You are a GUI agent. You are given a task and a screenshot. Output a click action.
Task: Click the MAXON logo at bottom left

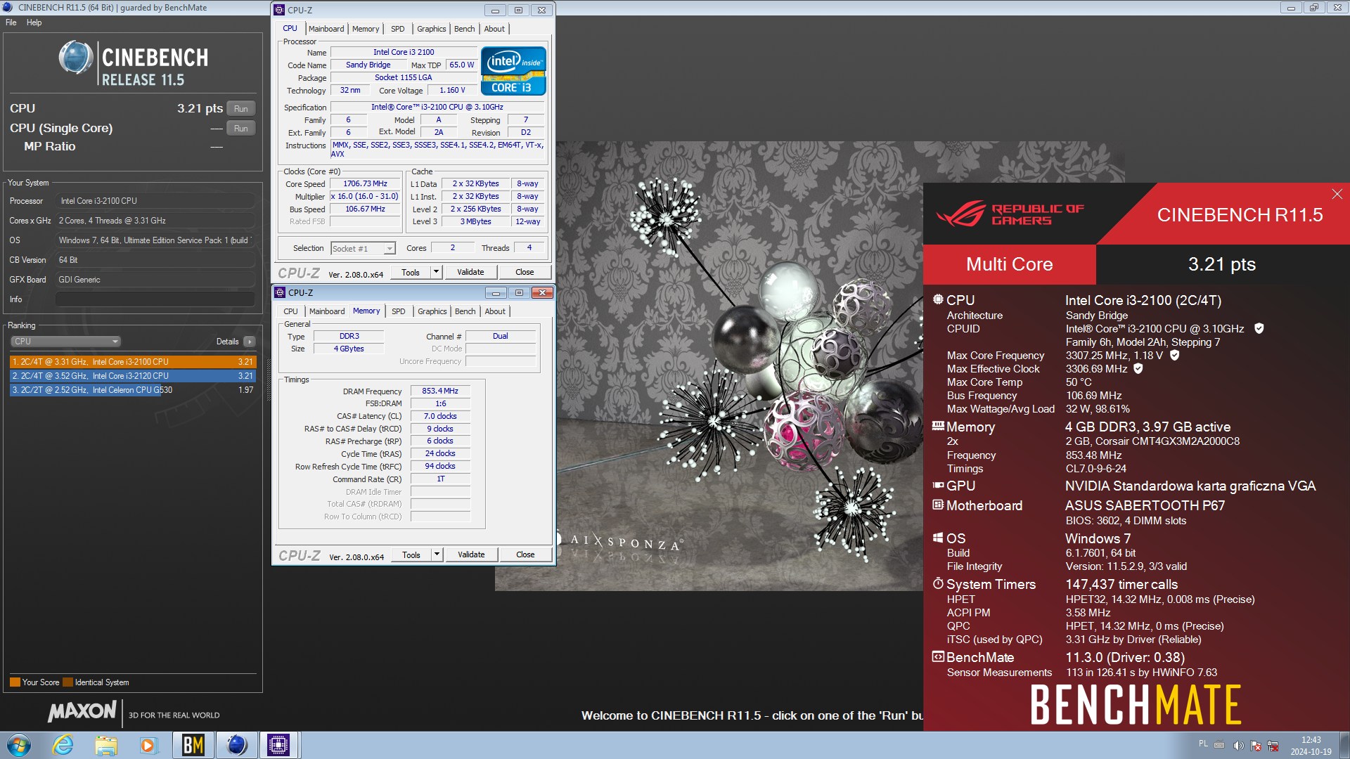82,711
